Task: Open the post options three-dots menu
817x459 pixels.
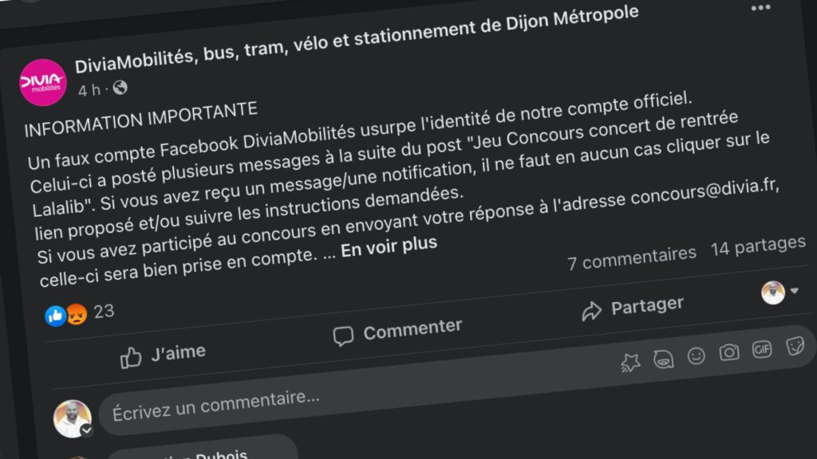Action: coord(760,7)
